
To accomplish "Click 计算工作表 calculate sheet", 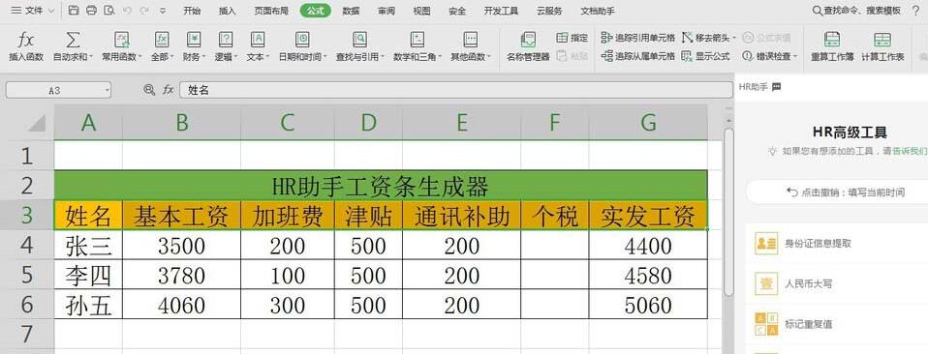I will pos(882,46).
